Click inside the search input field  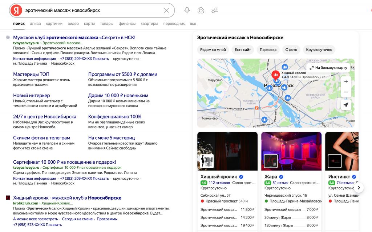(x=91, y=10)
